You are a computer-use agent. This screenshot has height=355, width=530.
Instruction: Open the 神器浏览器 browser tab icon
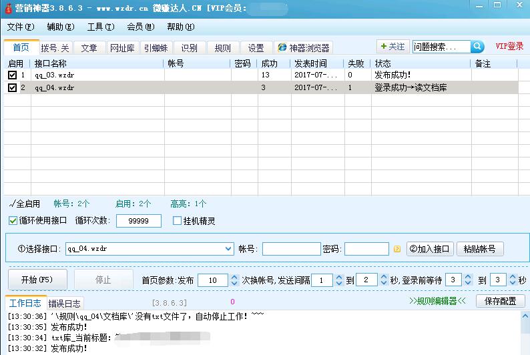pyautogui.click(x=282, y=48)
